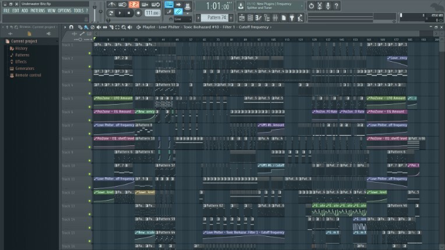Toggle the overdub recording icon
The width and height of the screenshot is (445, 250).
click(x=144, y=5)
